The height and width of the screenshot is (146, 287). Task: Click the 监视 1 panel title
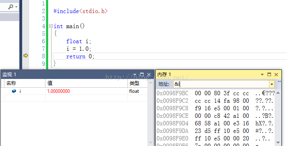(9, 74)
